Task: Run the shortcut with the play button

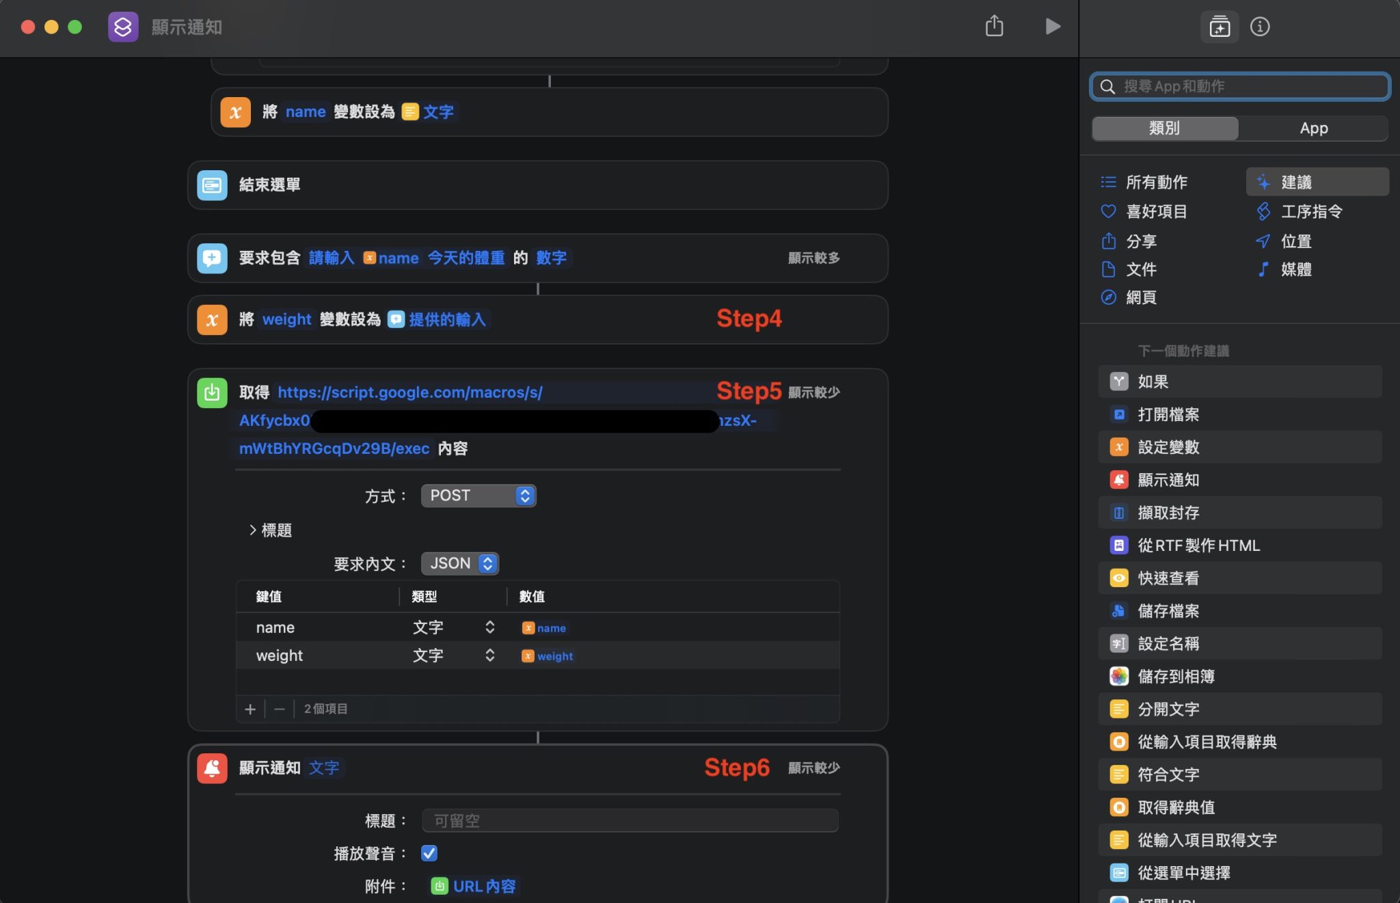Action: pos(1053,27)
